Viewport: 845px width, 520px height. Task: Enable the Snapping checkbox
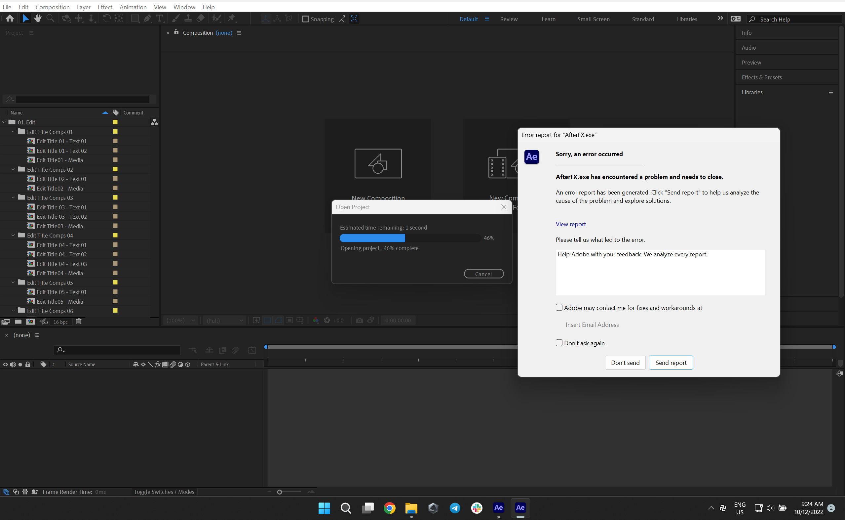[305, 19]
